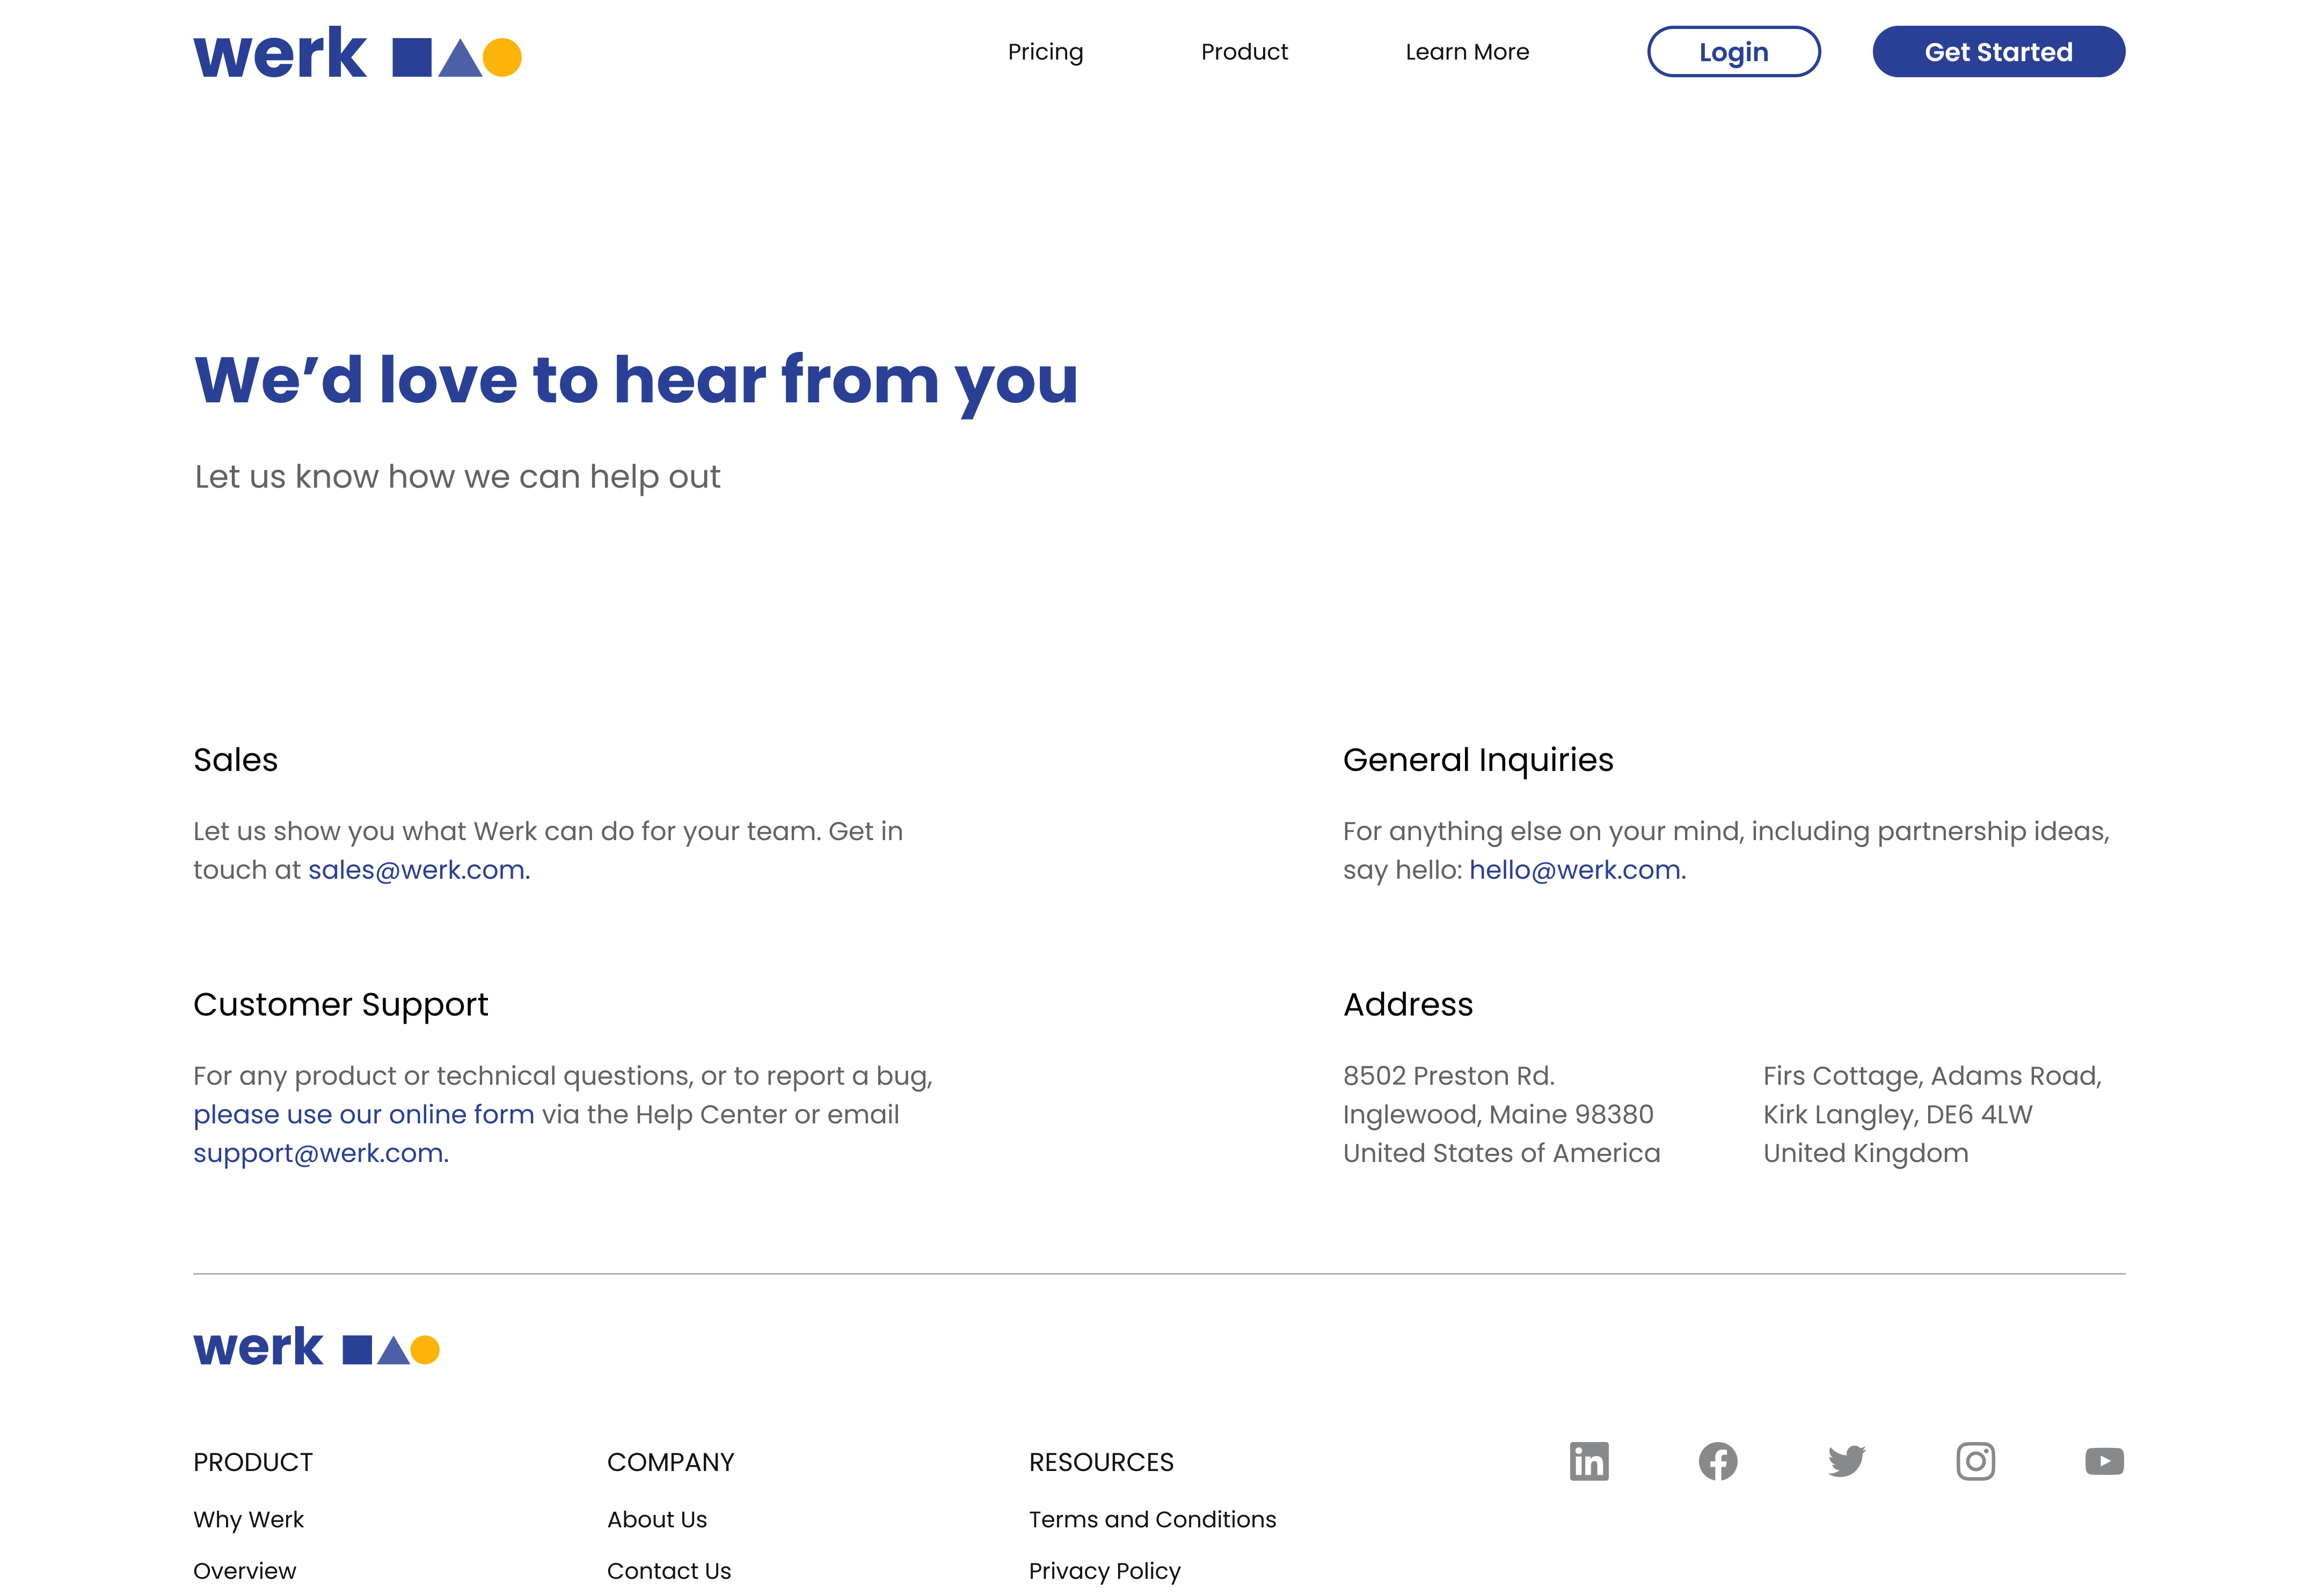The height and width of the screenshot is (1596, 2319).
Task: Email hello@werk.com link
Action: click(1577, 870)
